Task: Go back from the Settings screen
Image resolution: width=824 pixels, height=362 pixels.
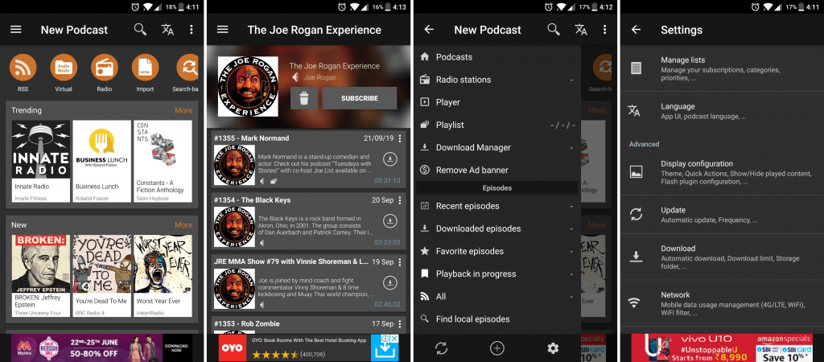Action: (x=636, y=30)
